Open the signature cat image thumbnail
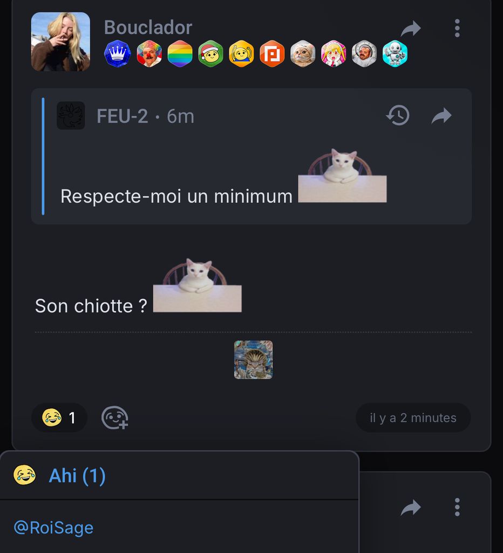The height and width of the screenshot is (553, 503). (254, 360)
